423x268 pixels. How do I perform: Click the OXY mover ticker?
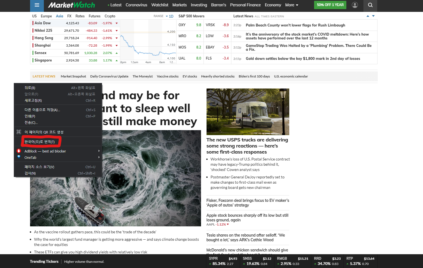(182, 25)
